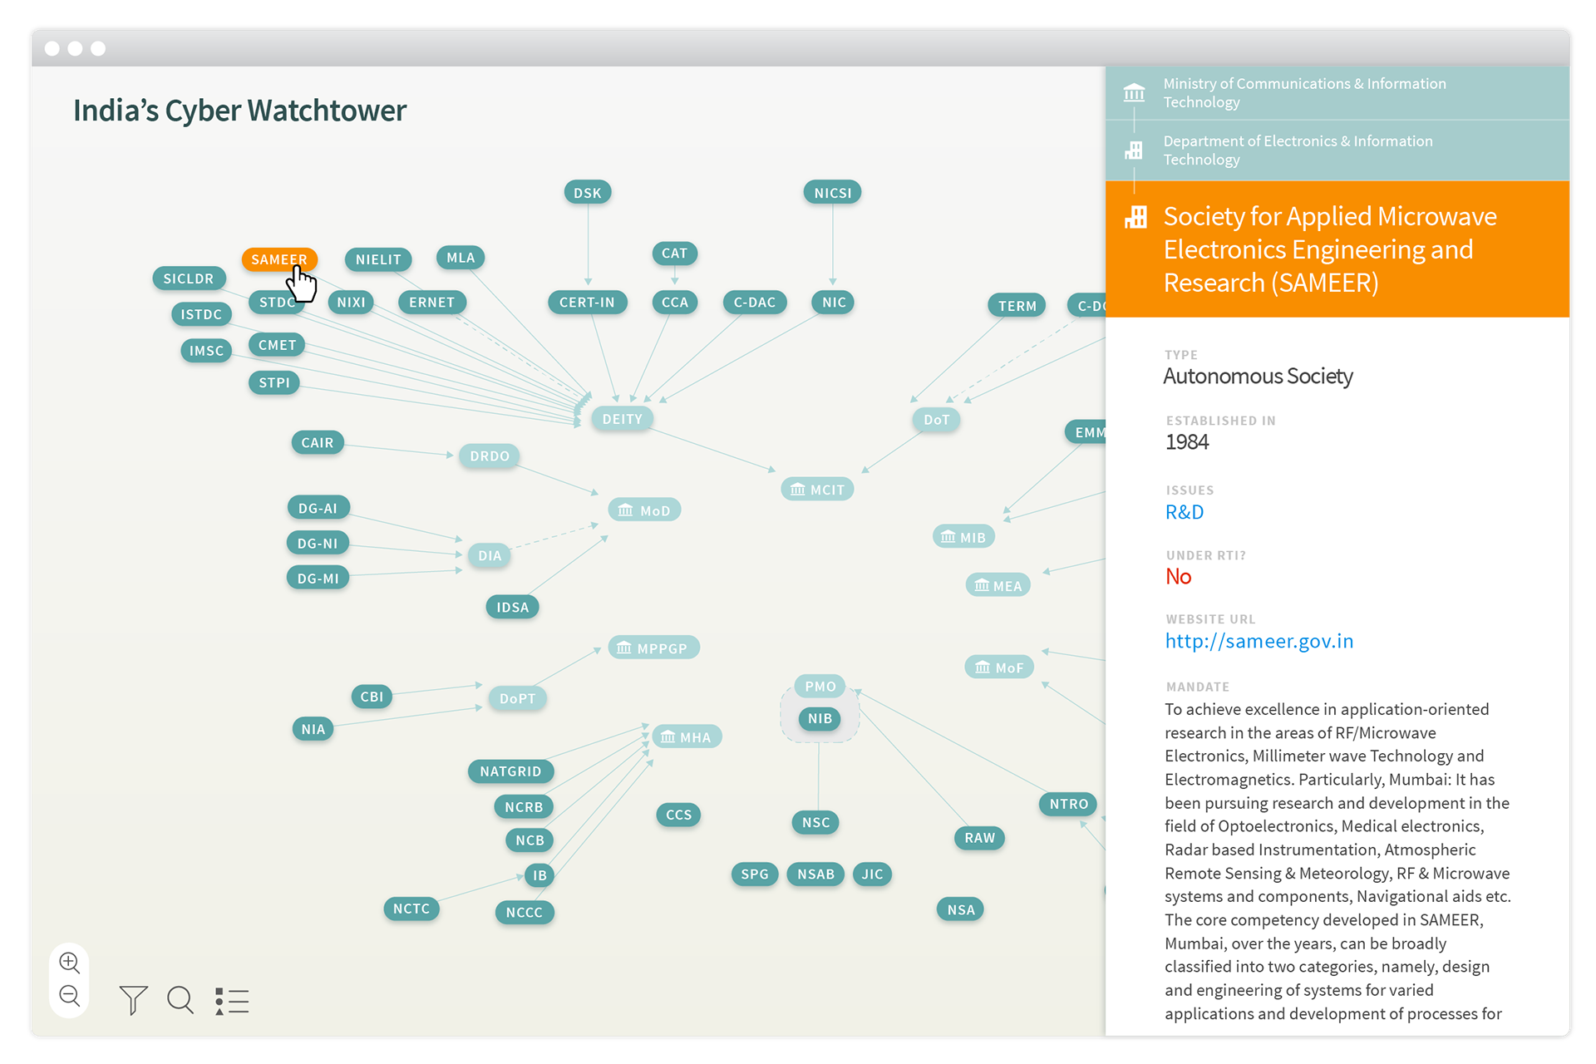Screen dimensions: 1596x1064
Task: Show the legend list icon
Action: tap(232, 1001)
